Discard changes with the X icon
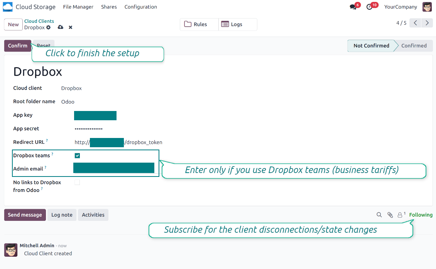The height and width of the screenshot is (269, 436). tap(71, 27)
